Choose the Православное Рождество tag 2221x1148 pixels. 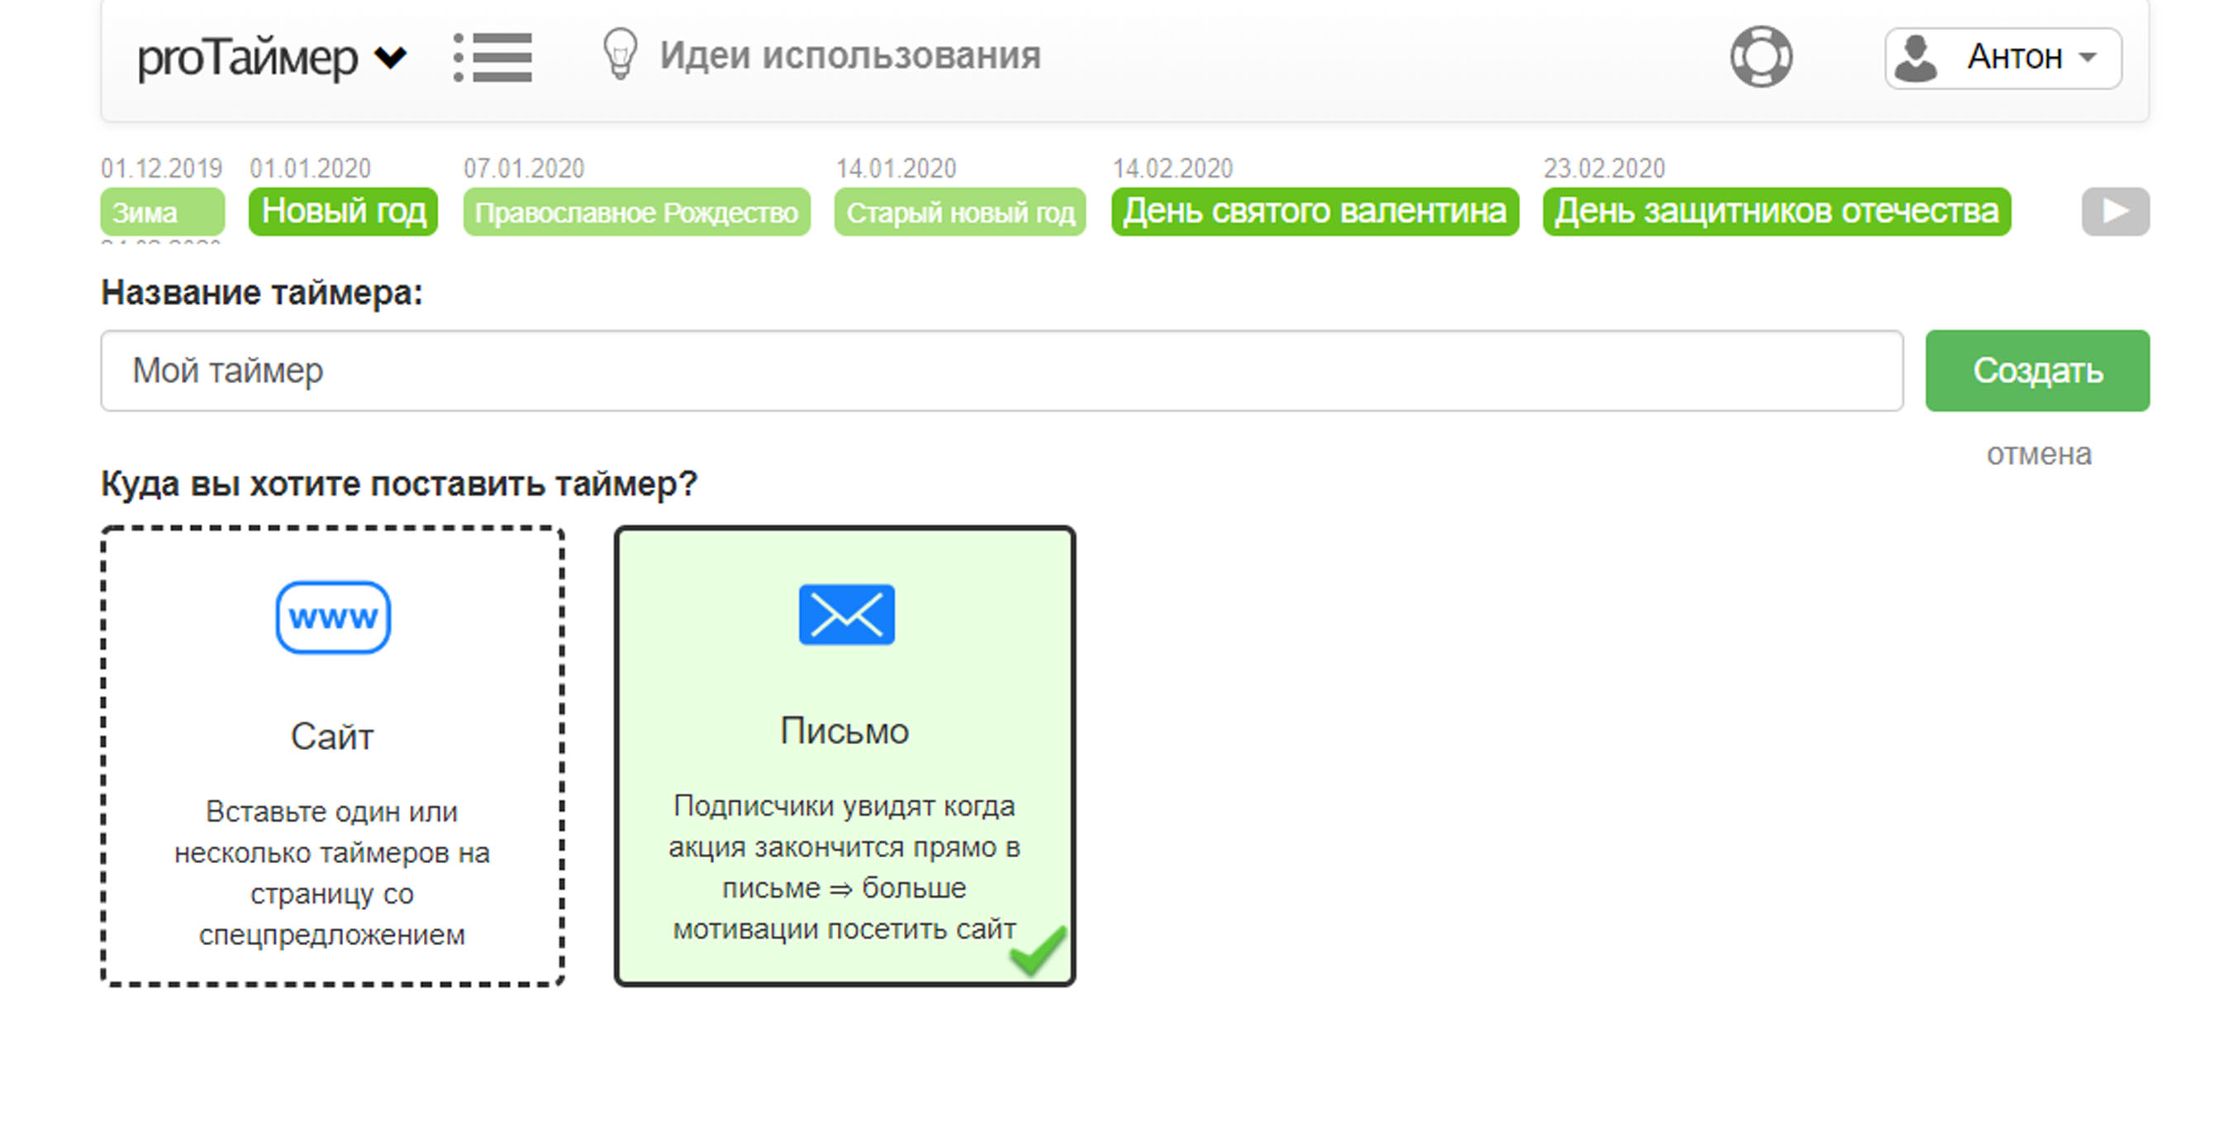pyautogui.click(x=636, y=212)
